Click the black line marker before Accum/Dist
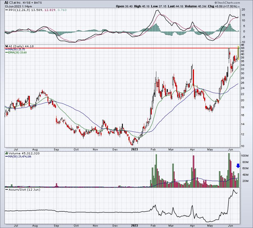Viewport: 253px width, 228px height. tap(7, 189)
